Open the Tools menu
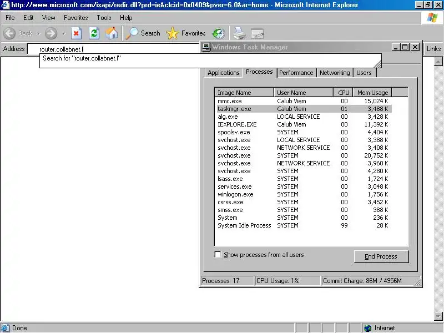Viewport: 444px width, 333px height. 104,18
